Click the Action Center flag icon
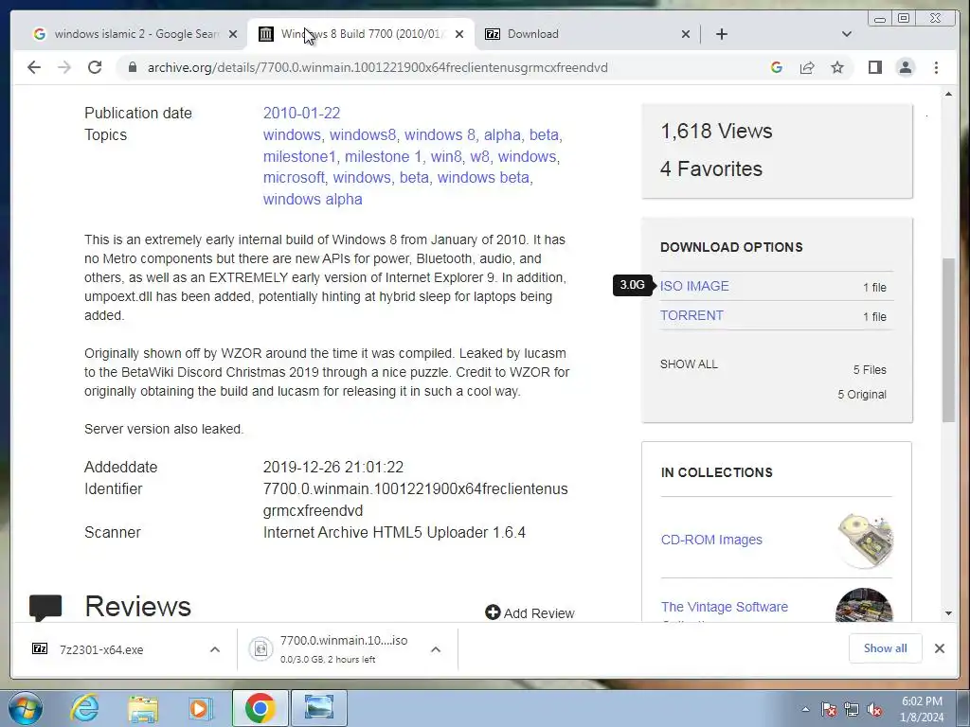This screenshot has width=970, height=727. coord(828,709)
